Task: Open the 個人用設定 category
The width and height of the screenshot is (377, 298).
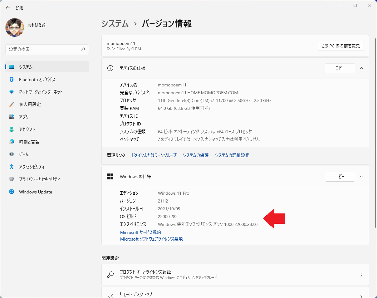Action: pyautogui.click(x=47, y=105)
